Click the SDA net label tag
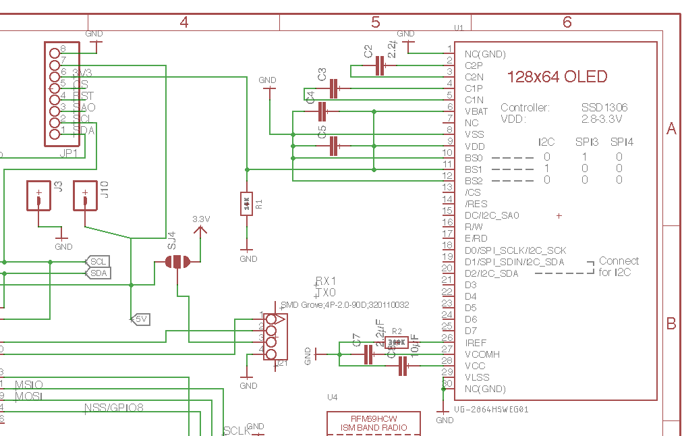The width and height of the screenshot is (682, 436). [x=98, y=273]
